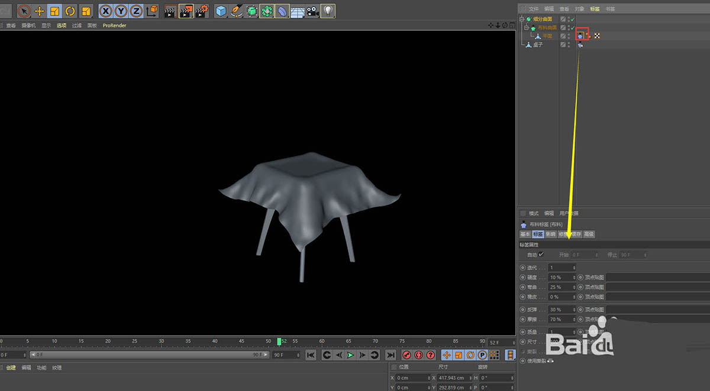Select the 桌子 object in tree
The height and width of the screenshot is (391, 710).
539,45
